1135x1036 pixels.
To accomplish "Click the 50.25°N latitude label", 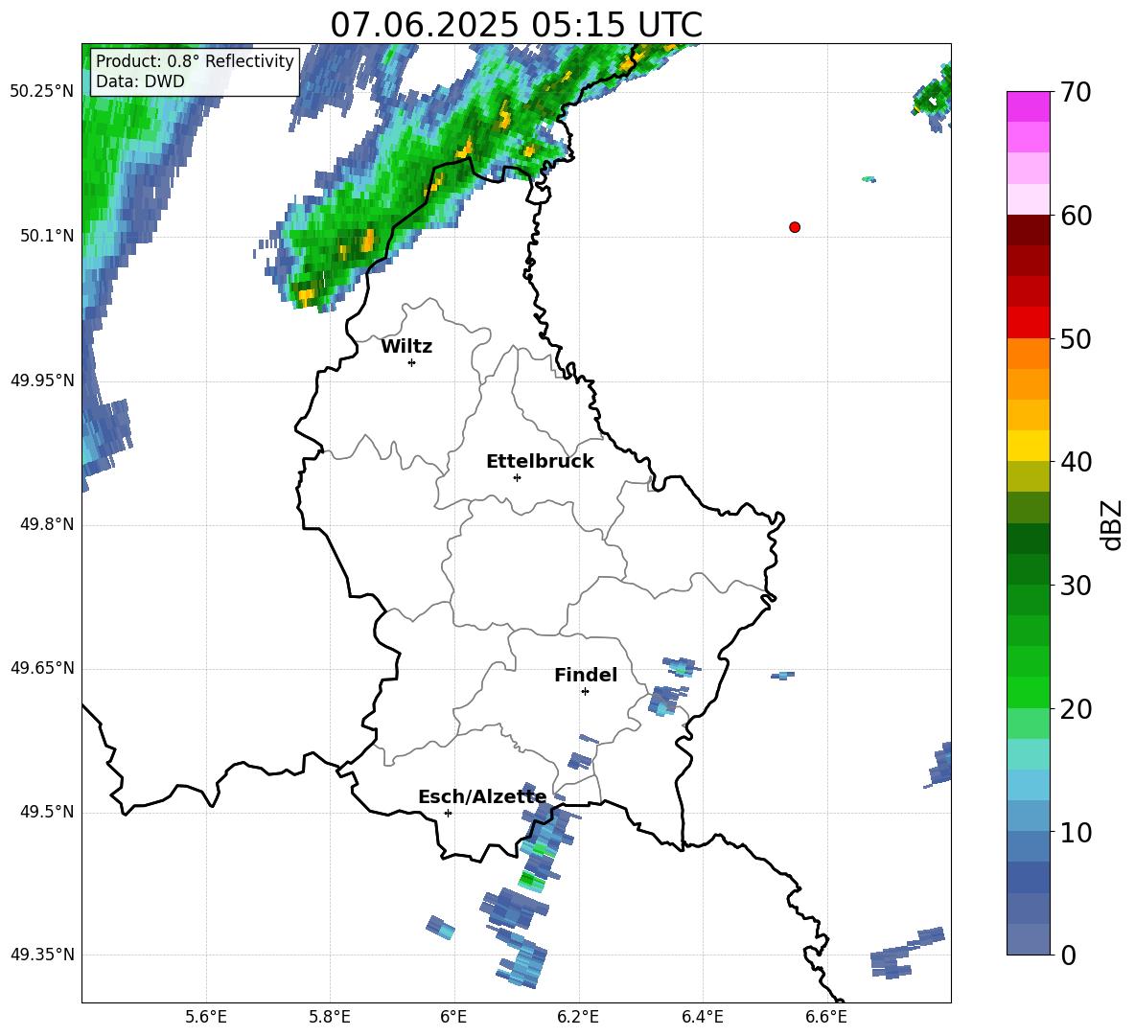I will pyautogui.click(x=42, y=92).
